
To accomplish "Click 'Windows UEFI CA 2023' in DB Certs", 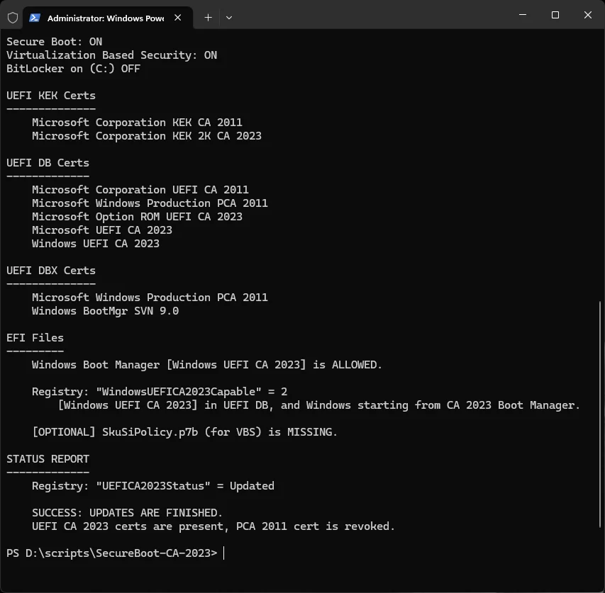I will coord(96,244).
